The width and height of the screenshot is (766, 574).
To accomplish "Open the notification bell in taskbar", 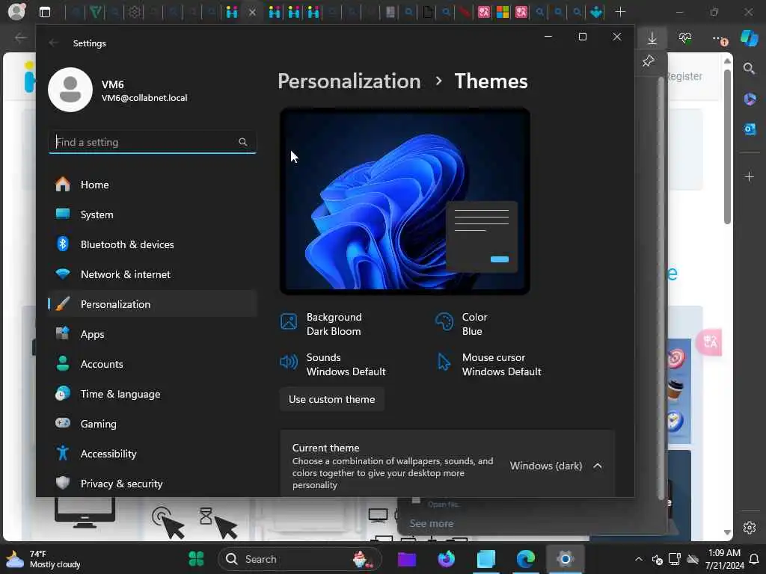I will pyautogui.click(x=754, y=559).
